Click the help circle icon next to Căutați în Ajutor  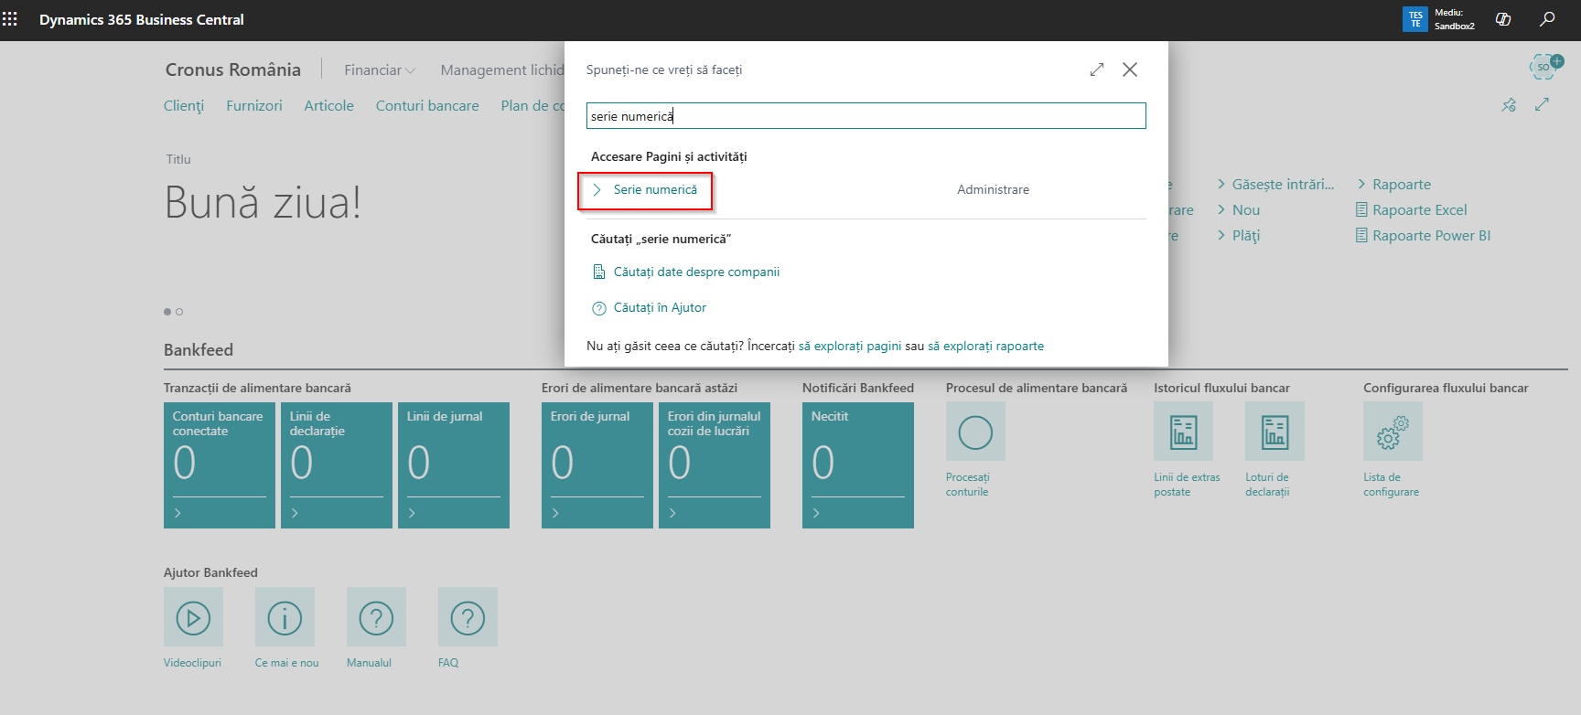pyautogui.click(x=599, y=308)
